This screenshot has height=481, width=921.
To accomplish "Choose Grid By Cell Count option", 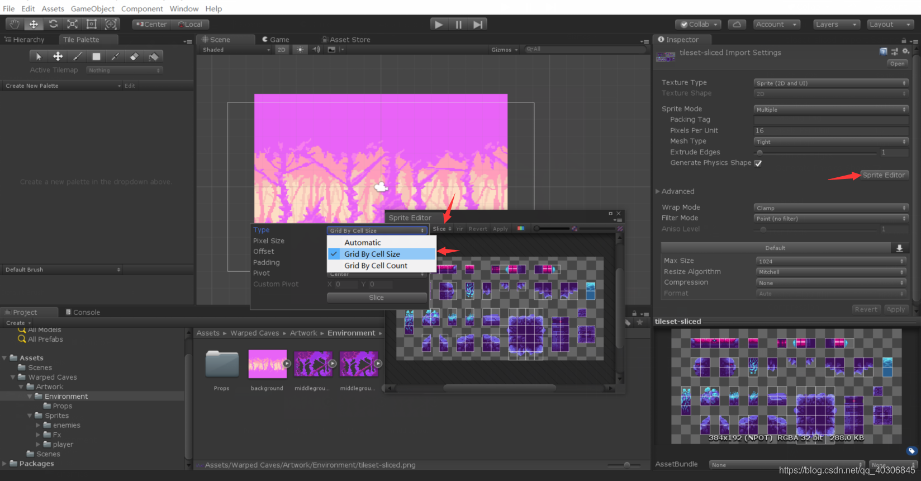I will click(x=381, y=266).
